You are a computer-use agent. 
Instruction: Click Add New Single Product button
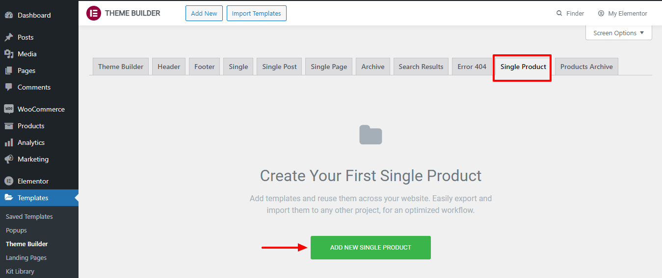click(371, 248)
